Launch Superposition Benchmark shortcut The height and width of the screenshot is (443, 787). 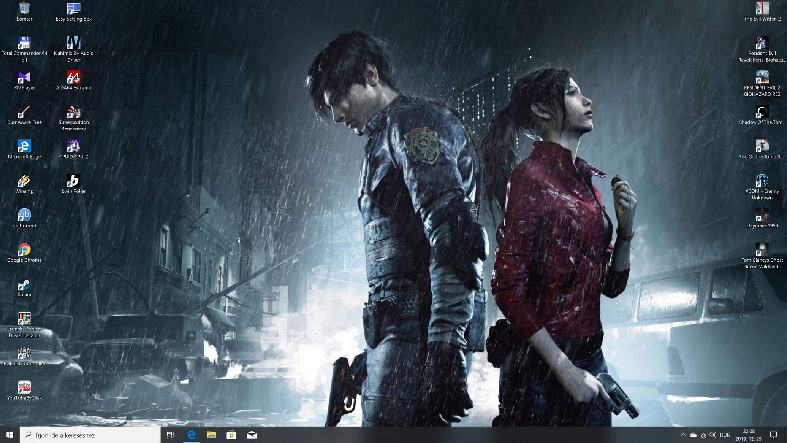pyautogui.click(x=73, y=118)
